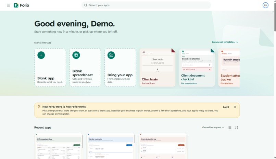Click the Got it button
This screenshot has width=276, height=159.
[226, 107]
